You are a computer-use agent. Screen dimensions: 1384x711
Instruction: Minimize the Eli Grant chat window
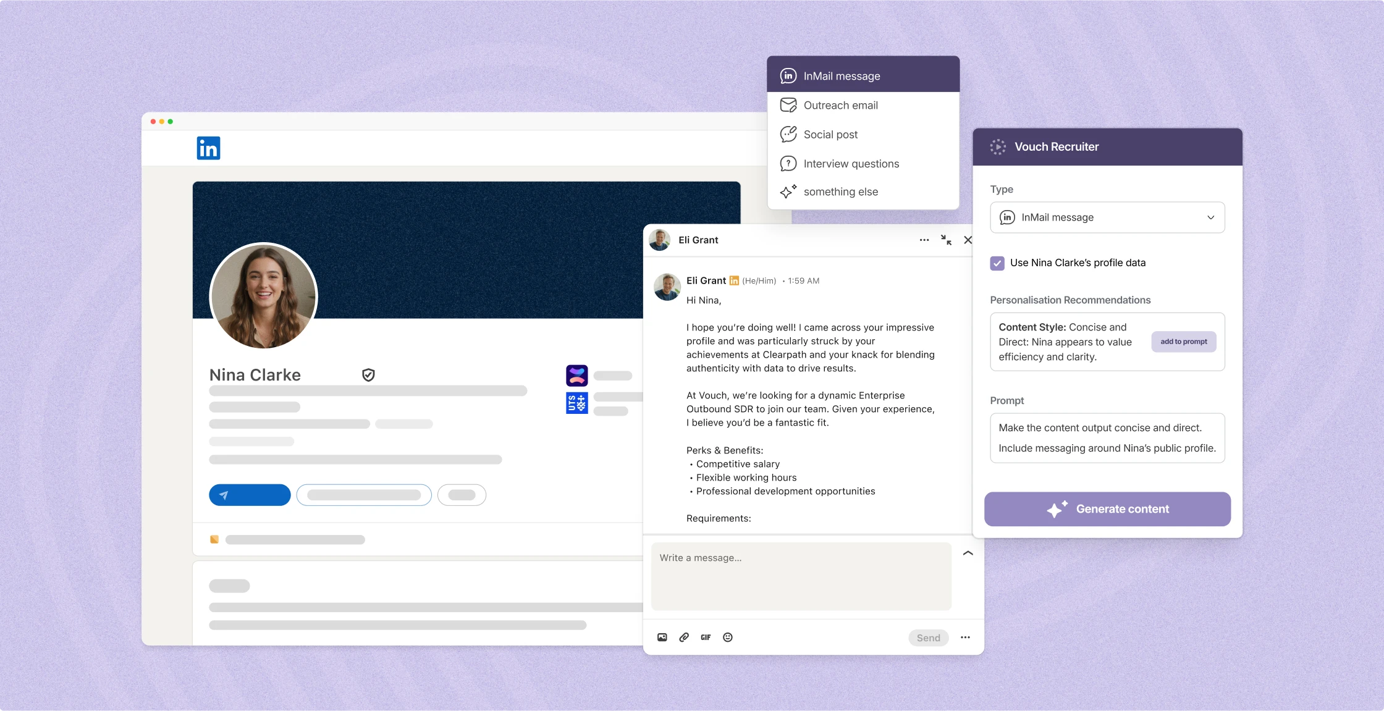click(x=946, y=240)
